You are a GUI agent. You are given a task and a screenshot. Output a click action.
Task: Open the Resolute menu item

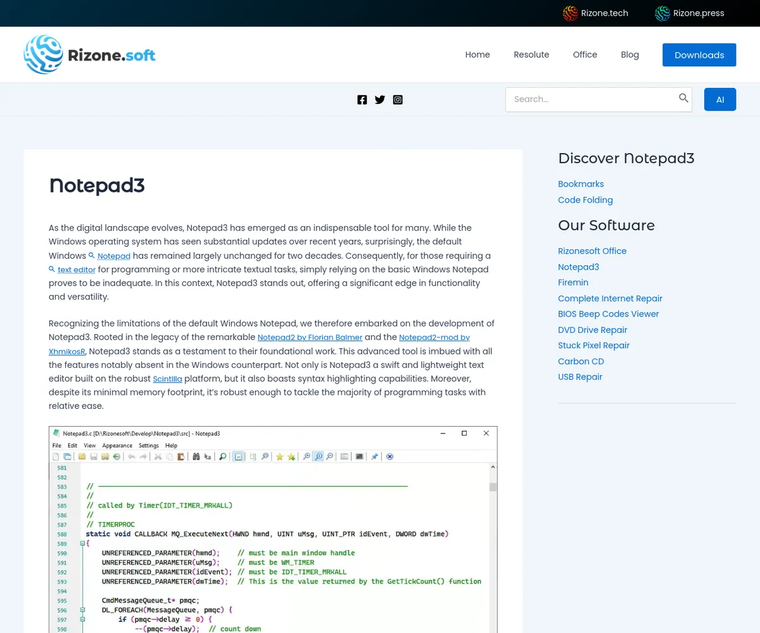tap(531, 55)
